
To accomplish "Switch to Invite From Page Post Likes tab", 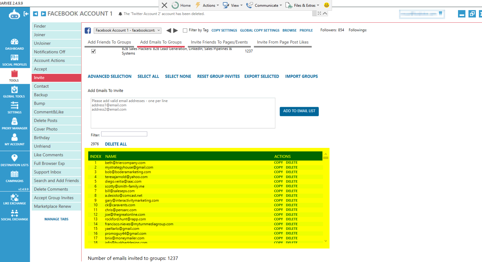I will (x=283, y=42).
